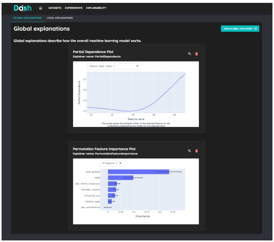
Task: Click the dias_ultima_interaccion bar
Action: pyautogui.click(x=112, y=184)
